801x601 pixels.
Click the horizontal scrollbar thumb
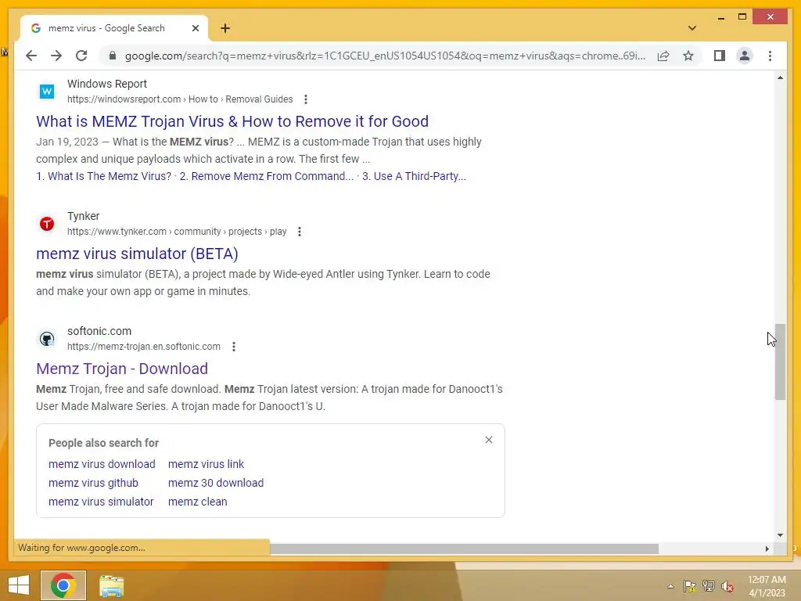(464, 549)
